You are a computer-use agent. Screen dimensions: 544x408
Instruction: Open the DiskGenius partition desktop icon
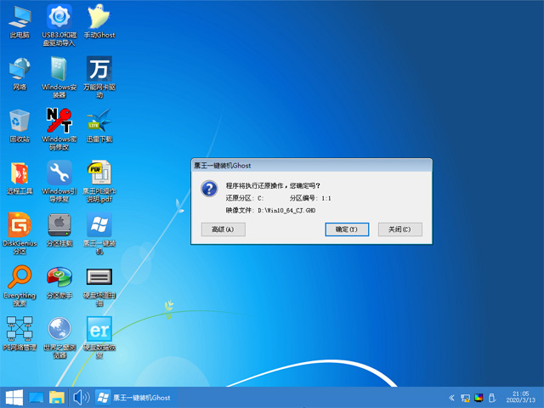tap(19, 228)
